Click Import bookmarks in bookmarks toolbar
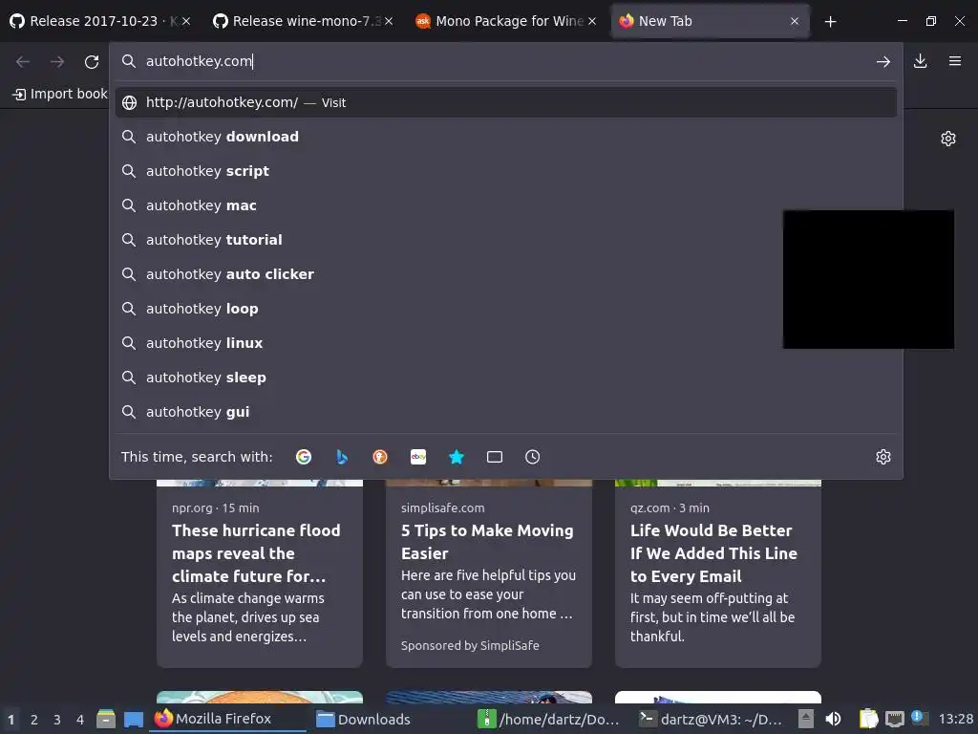The image size is (978, 734). pyautogui.click(x=60, y=95)
